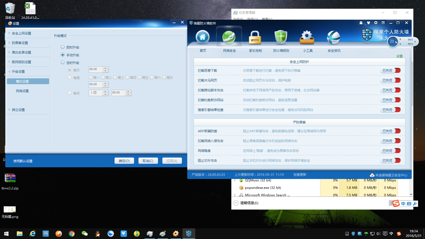The width and height of the screenshot is (425, 239).
Task: Expand the QQMusic (32 bit) process row
Action: click(x=235, y=180)
